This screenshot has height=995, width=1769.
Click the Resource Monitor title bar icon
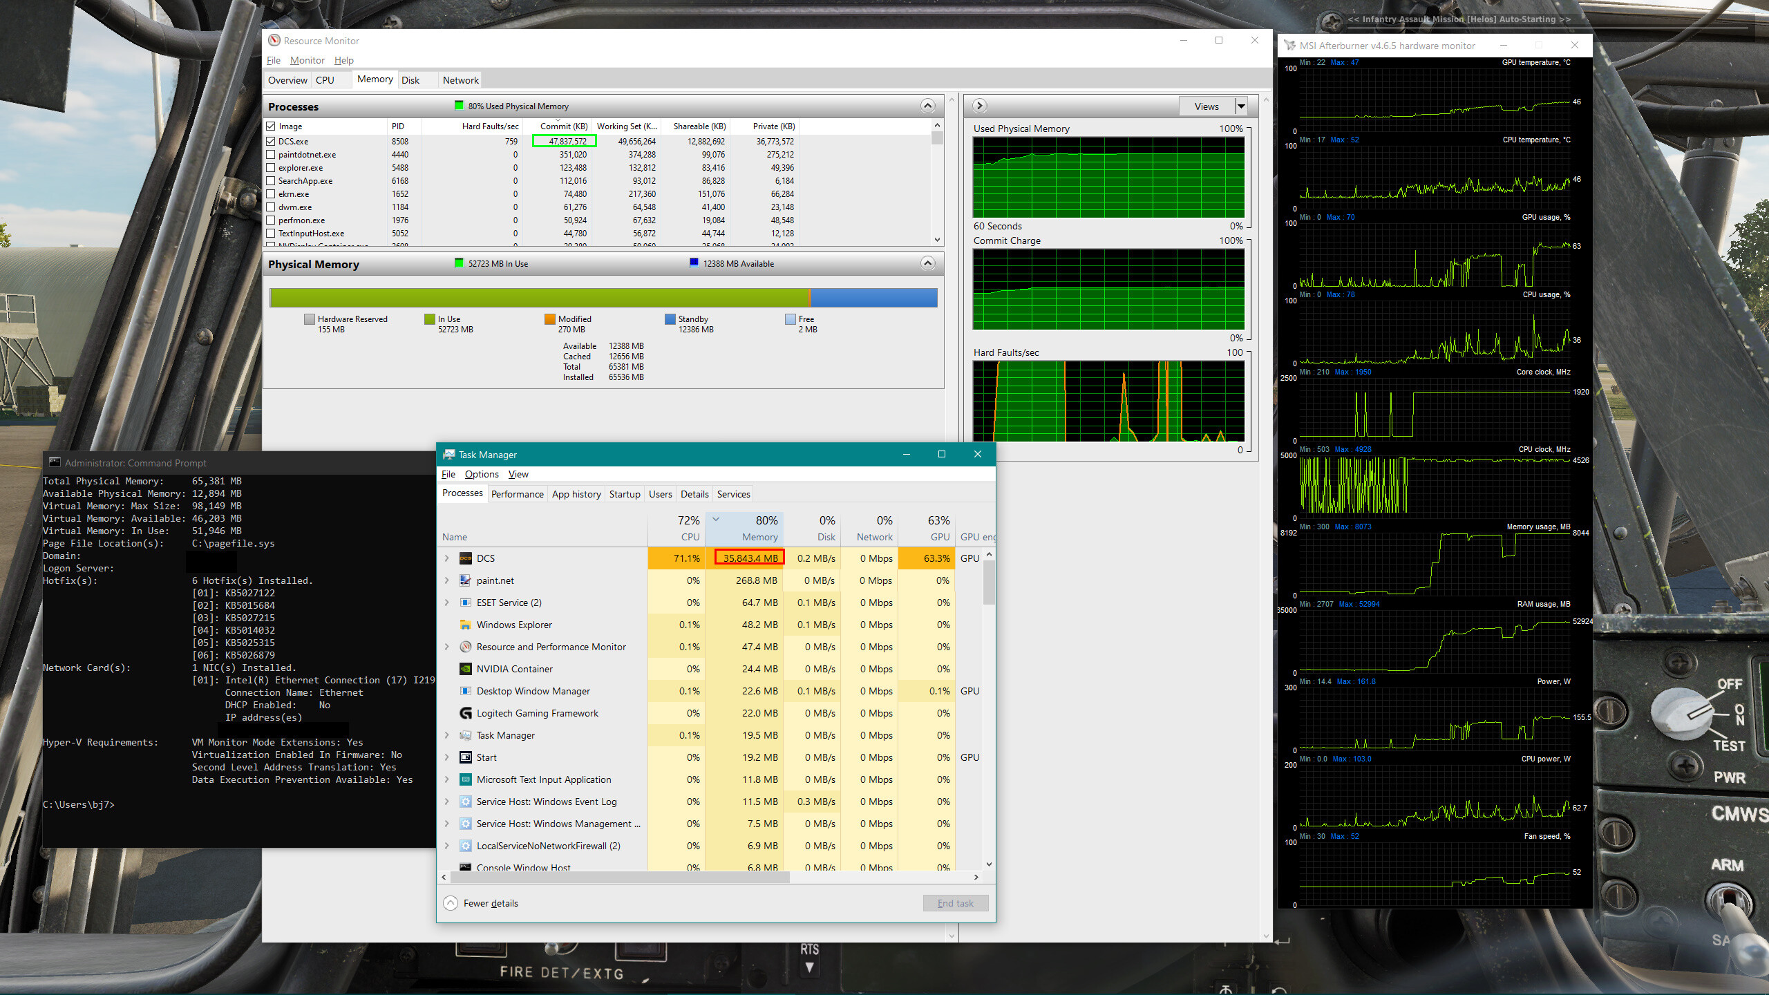coord(274,41)
